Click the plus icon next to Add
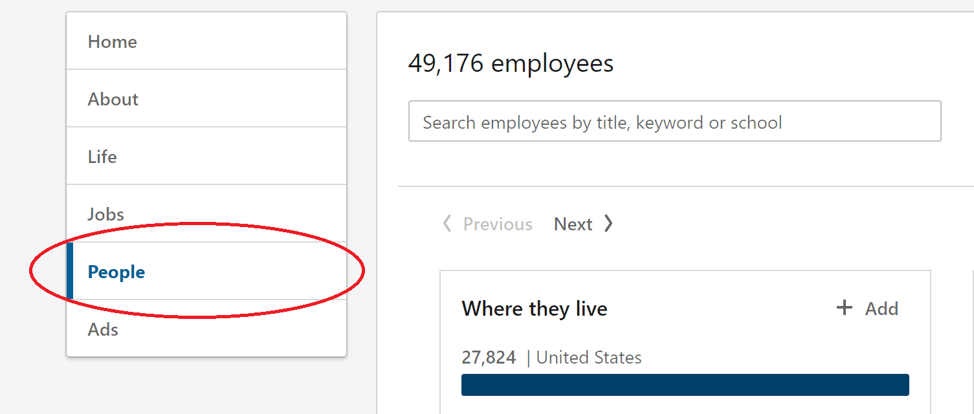 pos(844,308)
